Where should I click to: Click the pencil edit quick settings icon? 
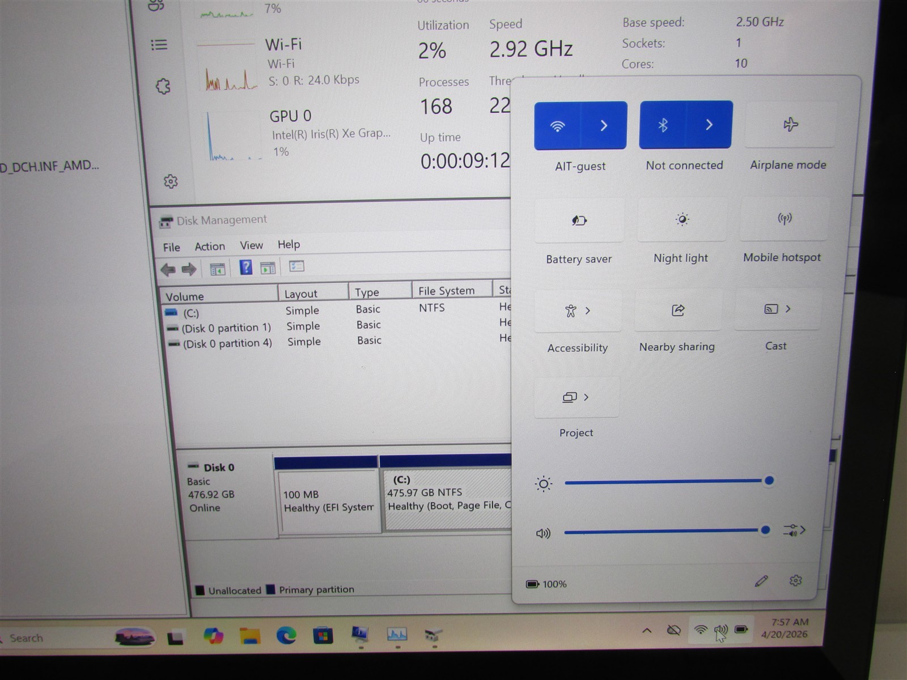(x=761, y=581)
